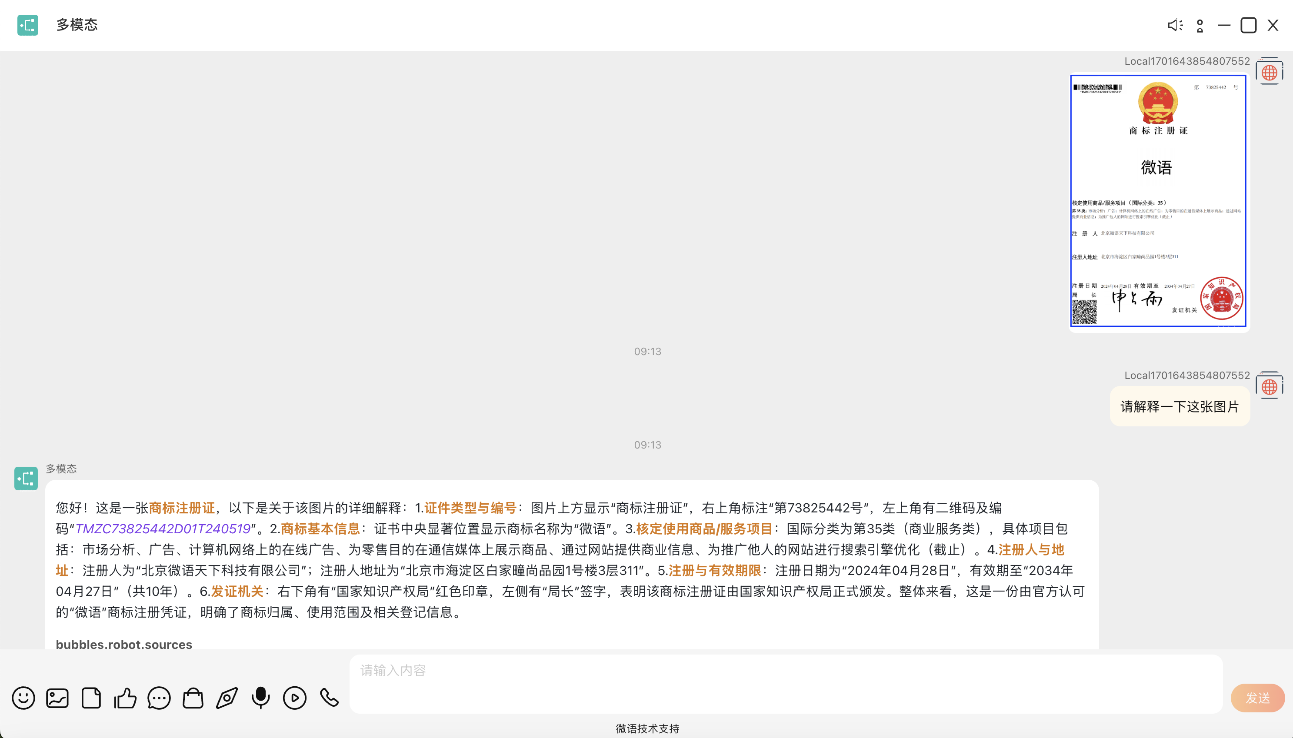Screen dimensions: 1293x738
Task: Select the file upload icon
Action: point(91,698)
